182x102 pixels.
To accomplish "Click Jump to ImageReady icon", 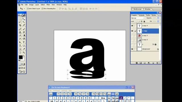I will (22, 72).
